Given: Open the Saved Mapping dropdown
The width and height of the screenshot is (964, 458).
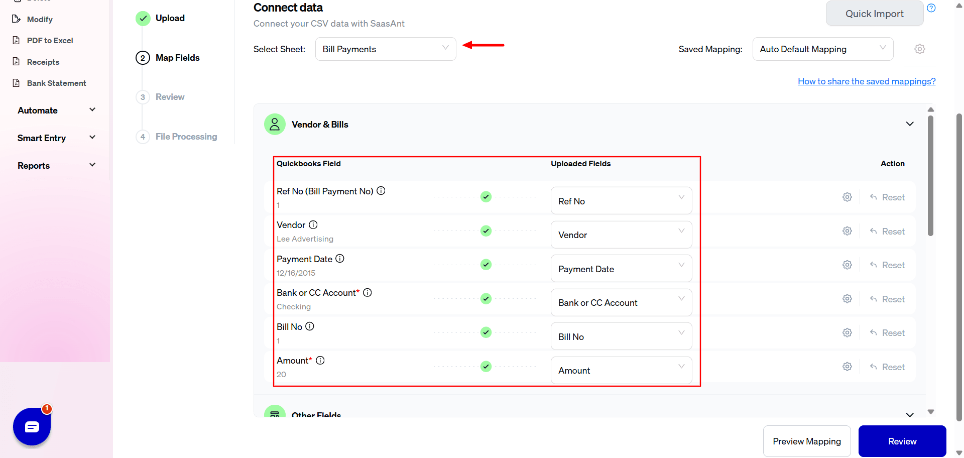Looking at the screenshot, I should [822, 49].
